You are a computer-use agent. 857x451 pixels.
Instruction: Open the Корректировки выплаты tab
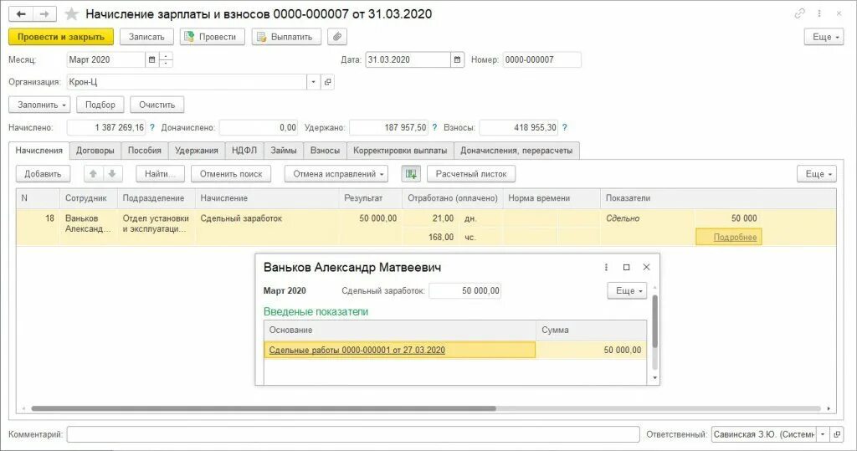click(x=400, y=151)
